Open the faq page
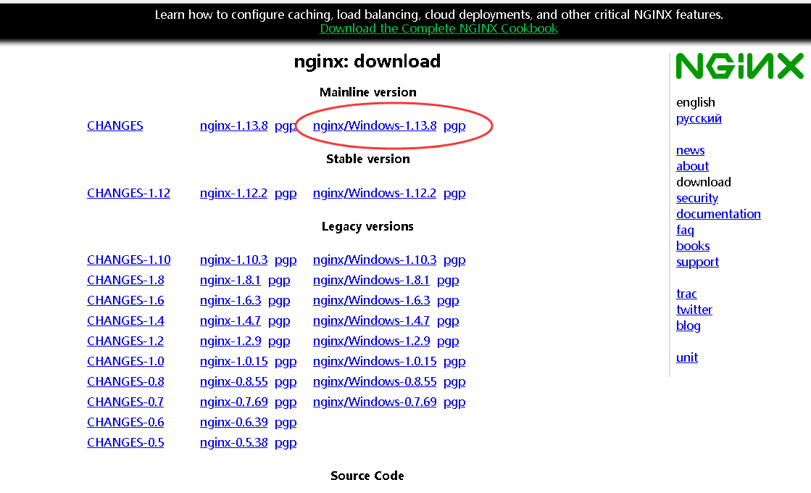This screenshot has height=493, width=811. point(686,231)
